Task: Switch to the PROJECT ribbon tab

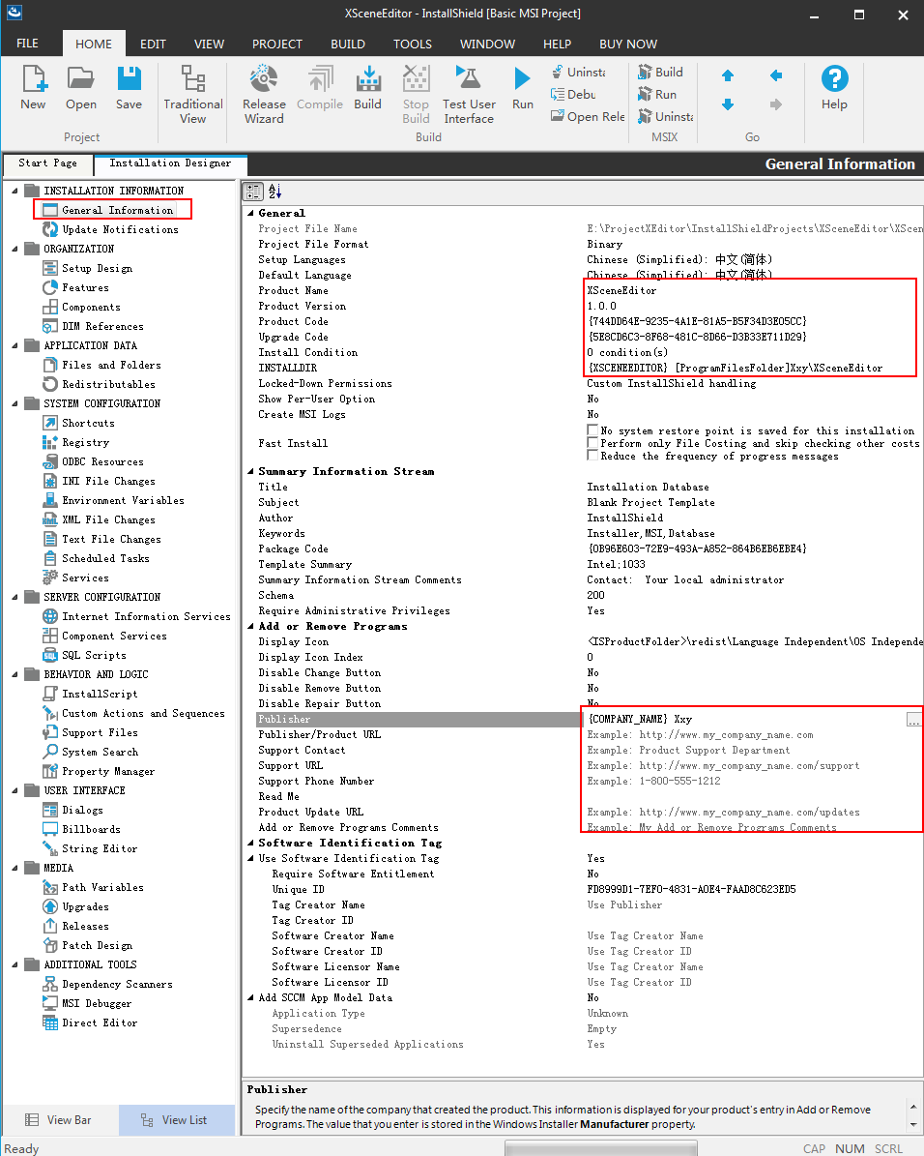Action: coord(277,44)
